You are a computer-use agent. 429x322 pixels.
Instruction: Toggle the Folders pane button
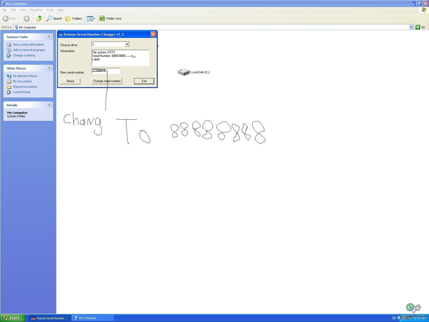pyautogui.click(x=74, y=19)
